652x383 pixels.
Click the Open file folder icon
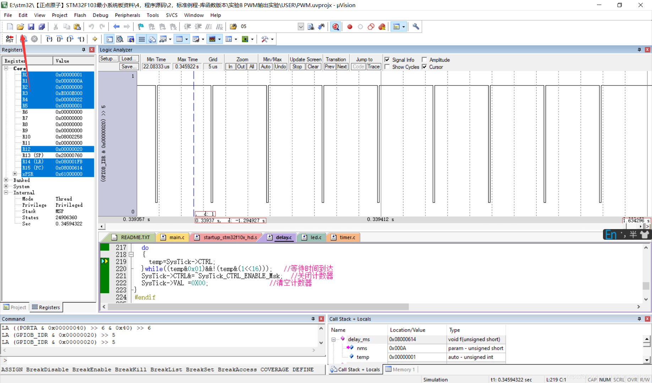(x=20, y=27)
